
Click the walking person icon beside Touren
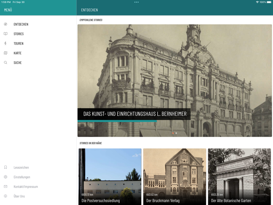click(5, 43)
